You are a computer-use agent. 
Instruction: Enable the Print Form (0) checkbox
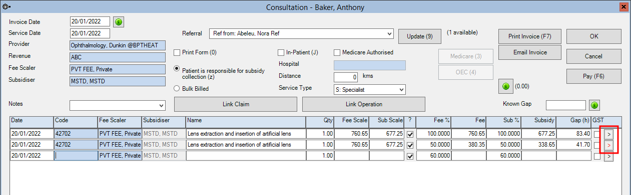pyautogui.click(x=177, y=52)
